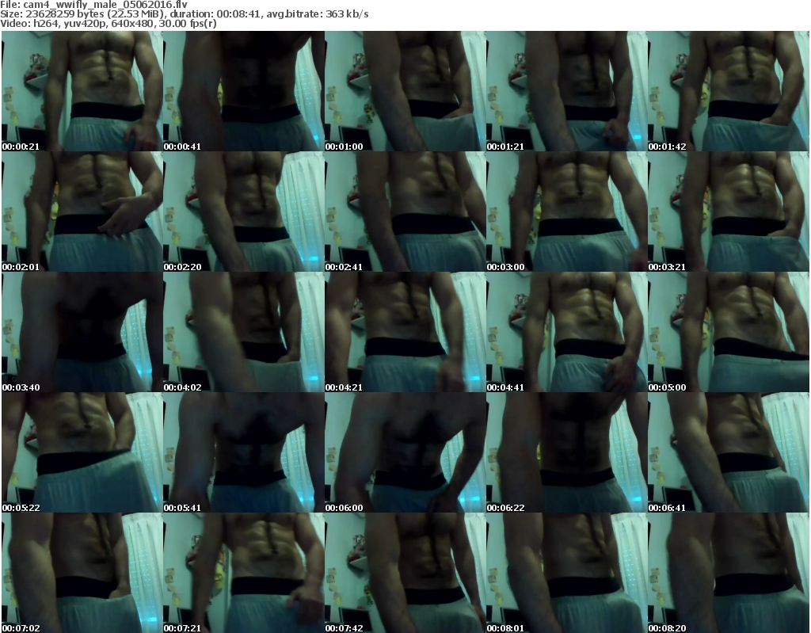Select the thumbnail frame at 00:00:21
This screenshot has width=811, height=633.
82,91
